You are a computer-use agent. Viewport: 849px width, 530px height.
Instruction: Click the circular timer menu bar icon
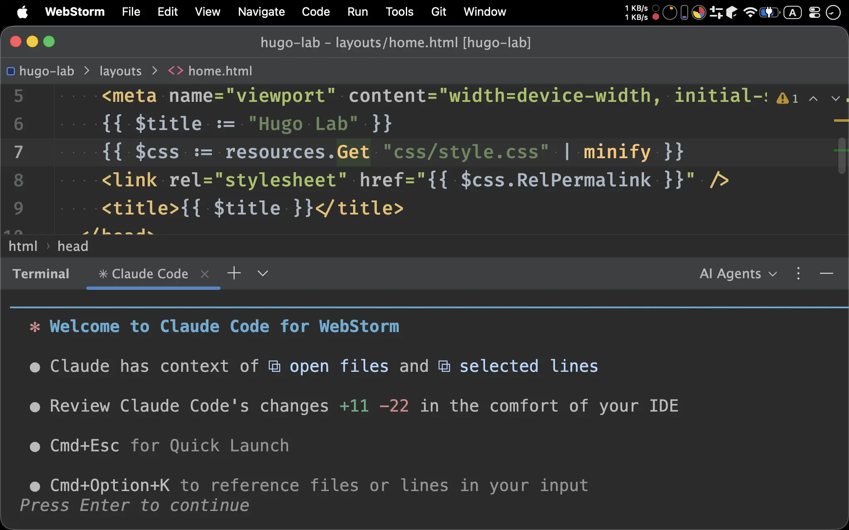[x=669, y=12]
